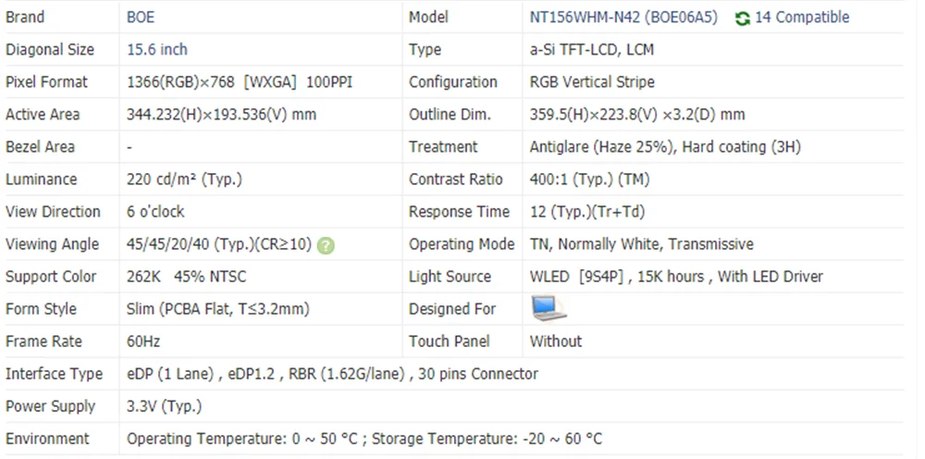Viewport: 925px width, 459px height.
Task: Open the 14 Compatible link
Action: tap(802, 18)
